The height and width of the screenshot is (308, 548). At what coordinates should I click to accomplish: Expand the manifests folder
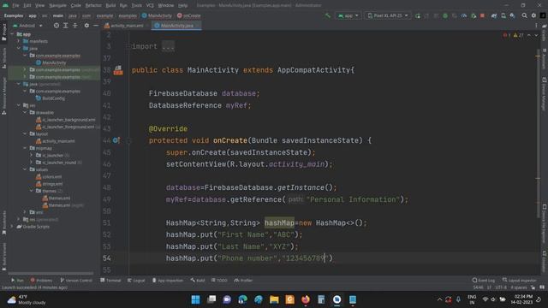tap(19, 41)
